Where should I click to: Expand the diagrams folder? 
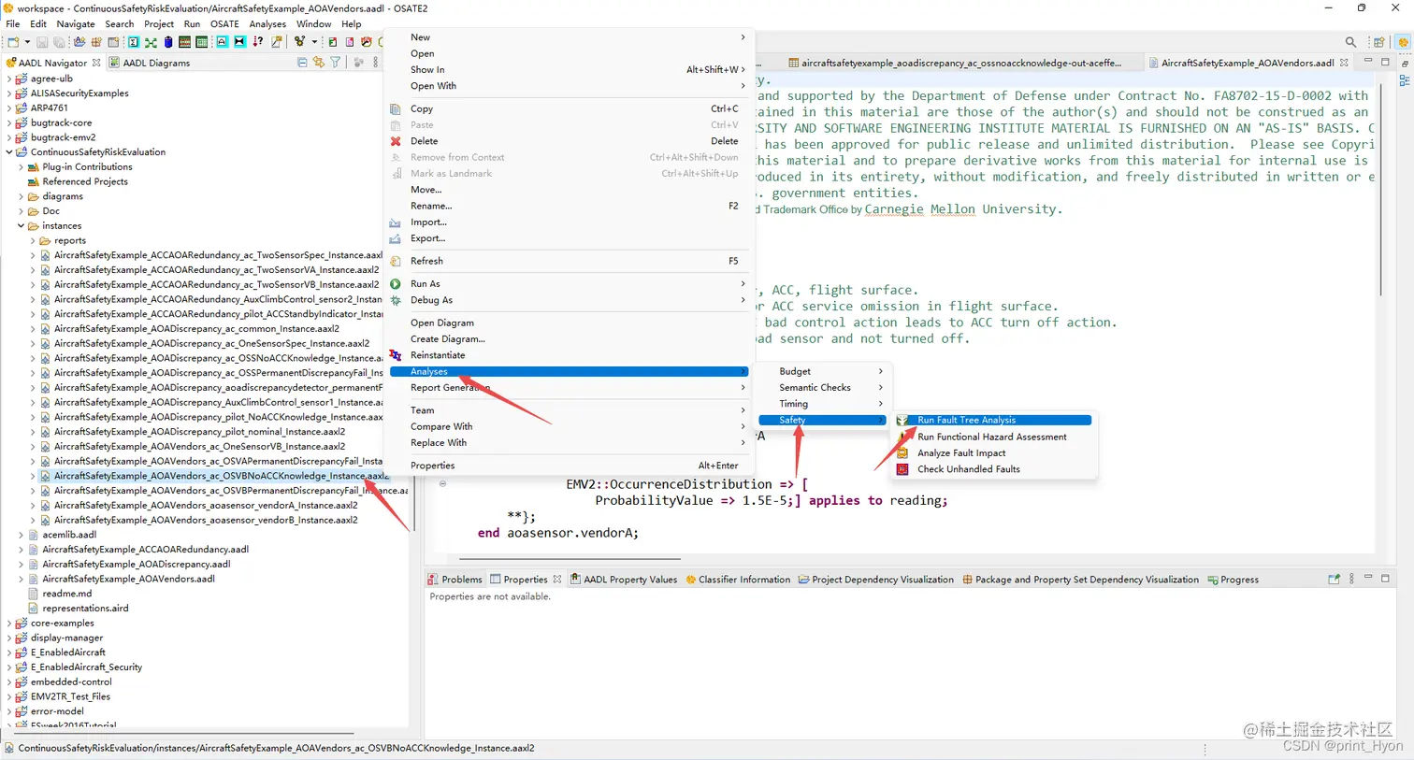coord(21,196)
